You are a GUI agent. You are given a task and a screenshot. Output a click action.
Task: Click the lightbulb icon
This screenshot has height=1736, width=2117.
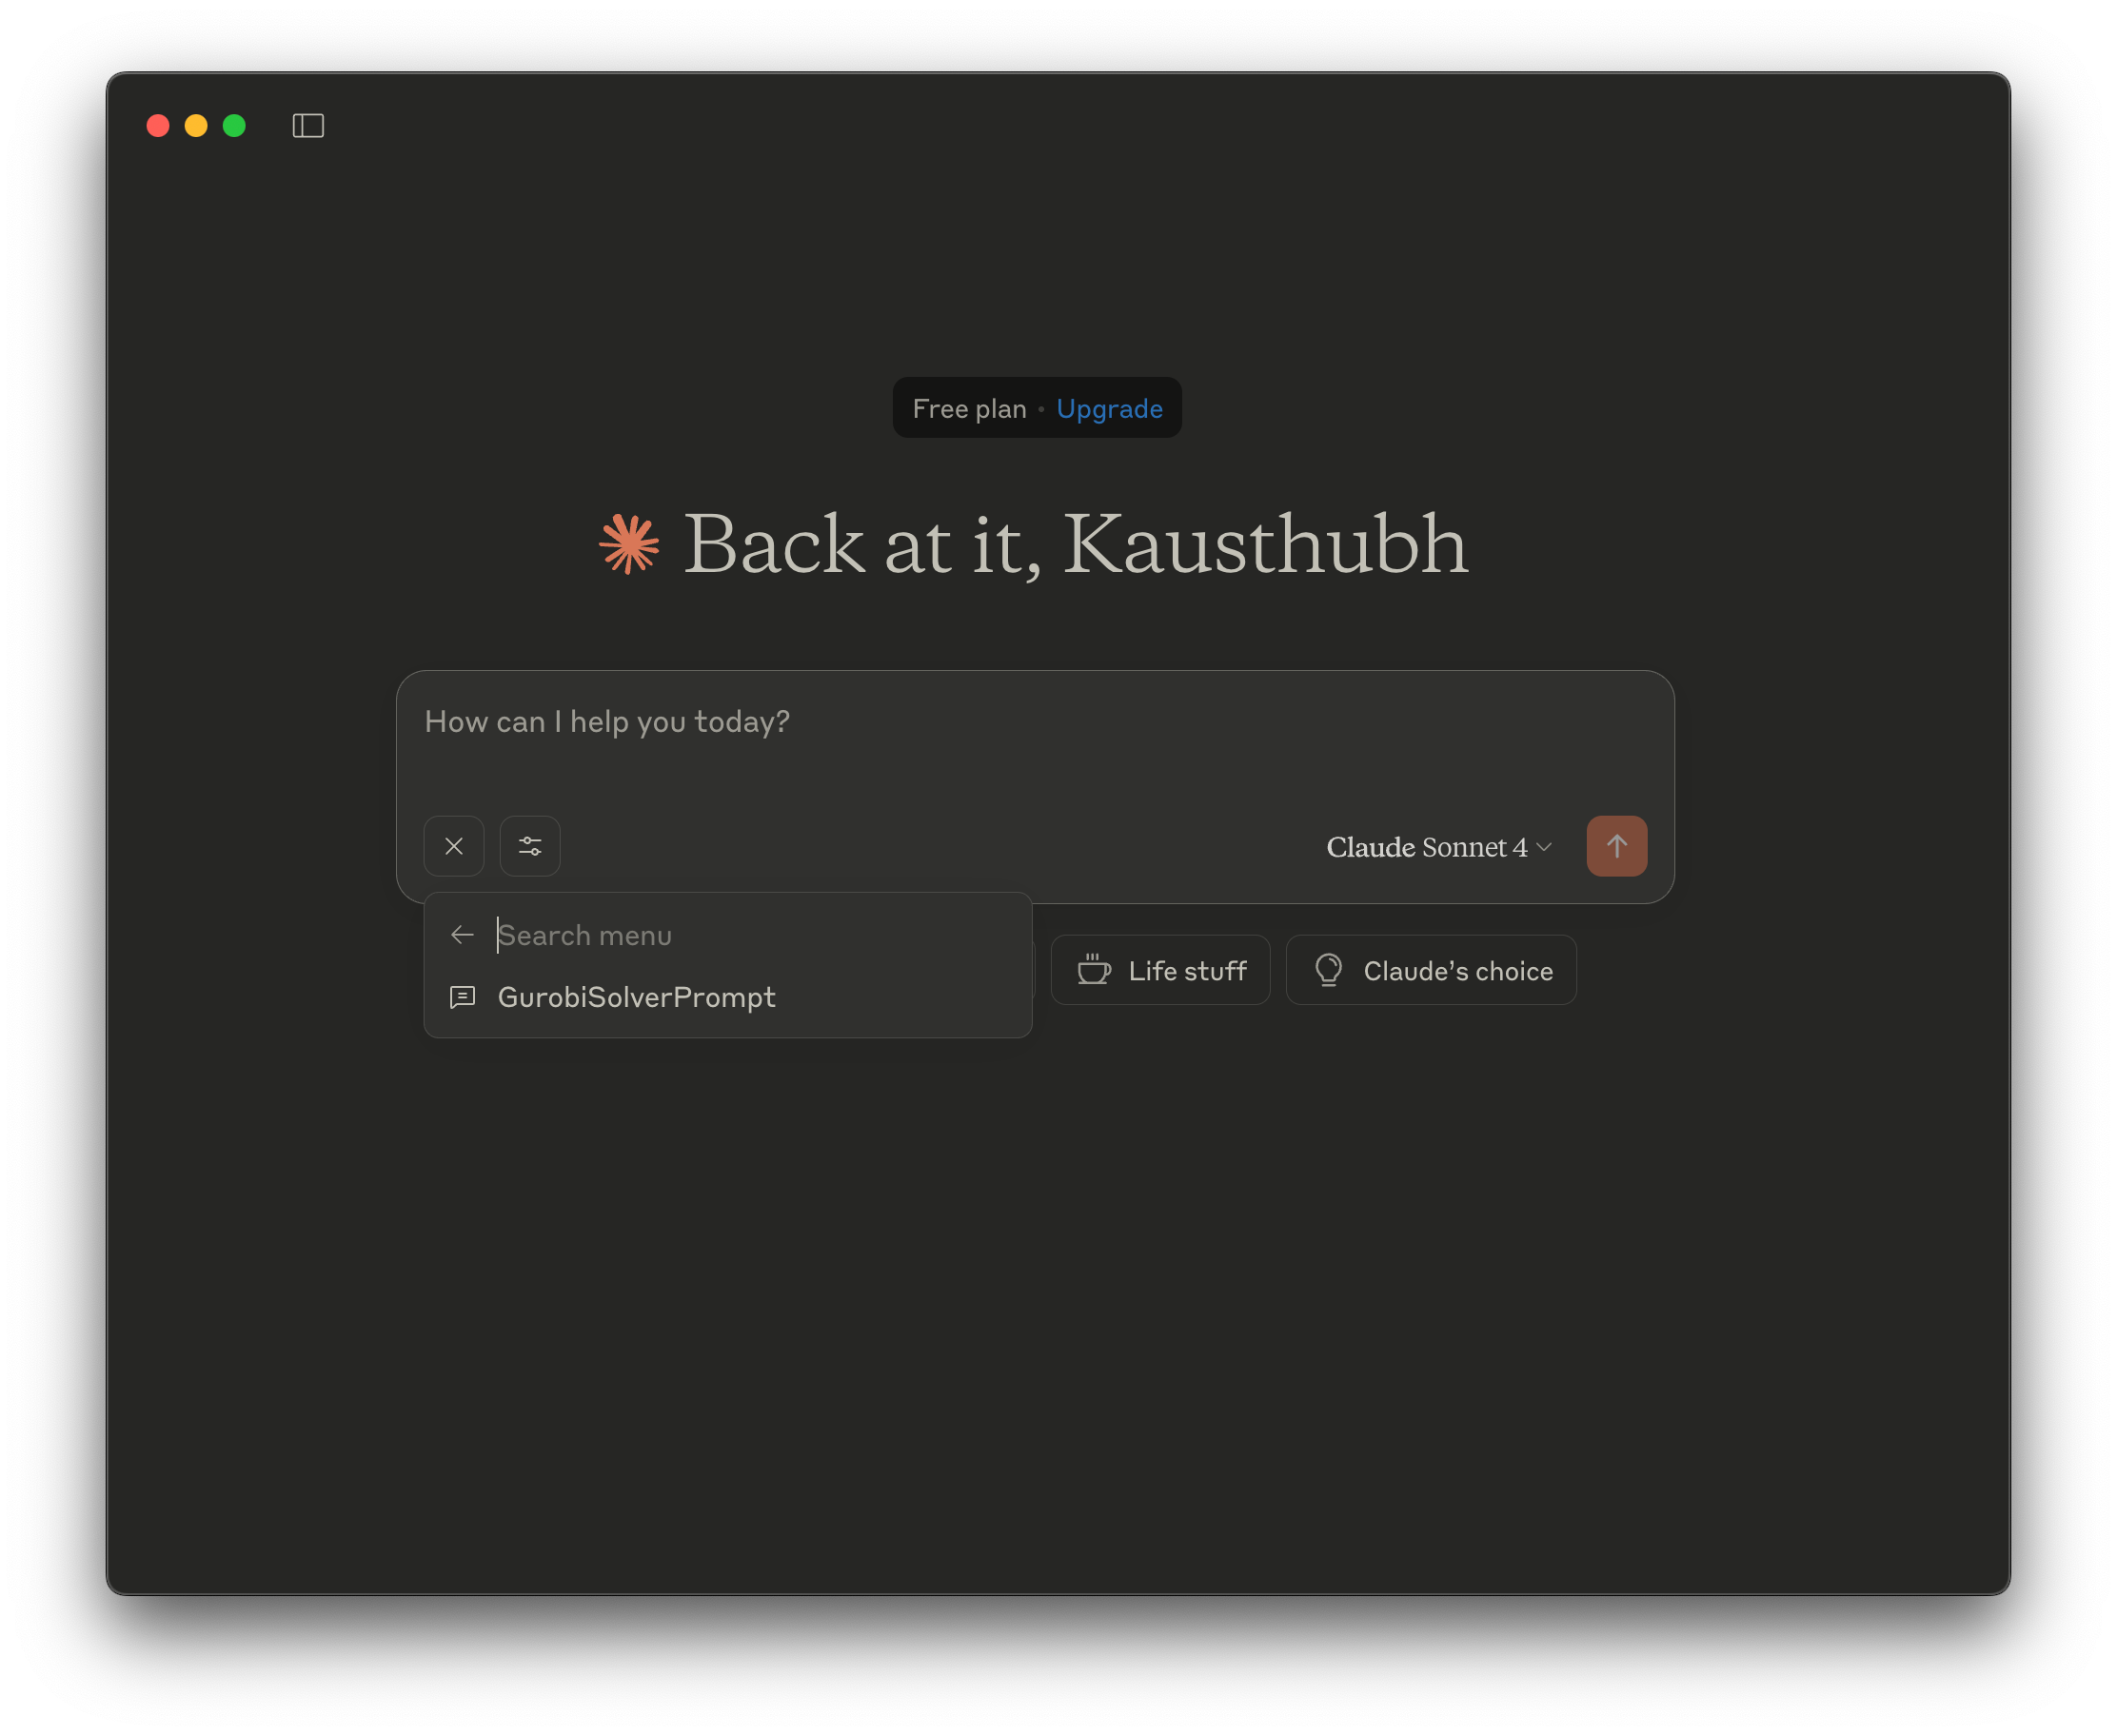(1328, 970)
